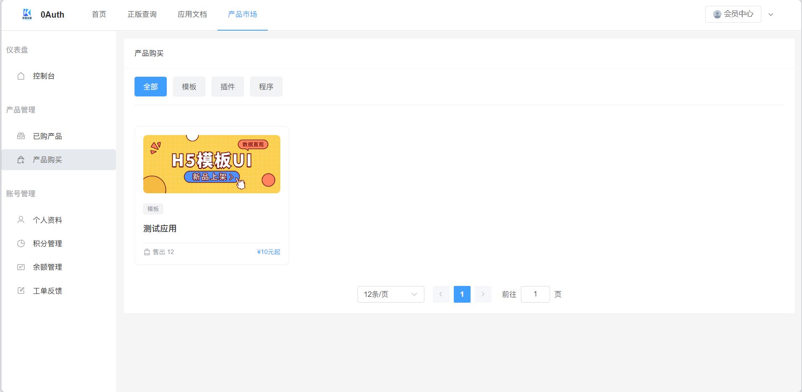Open 余额管理 in the sidebar

point(59,267)
